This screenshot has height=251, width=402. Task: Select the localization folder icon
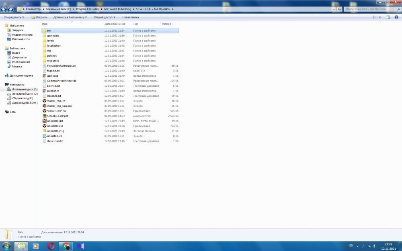44,46
